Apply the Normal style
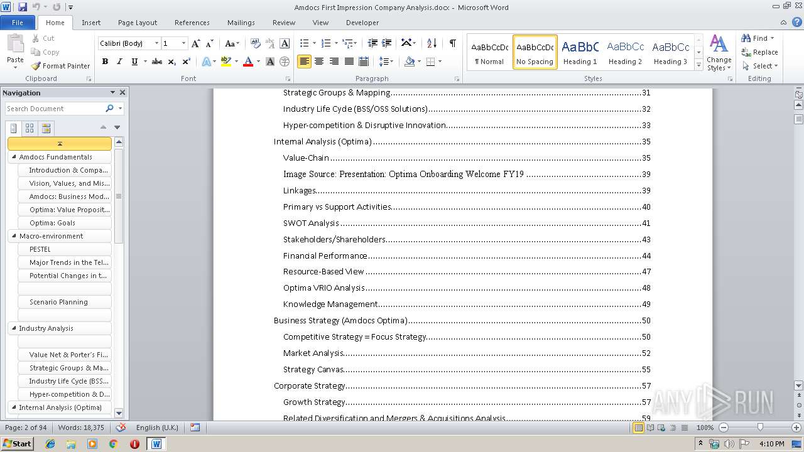Viewport: 804px width, 452px height. click(489, 51)
